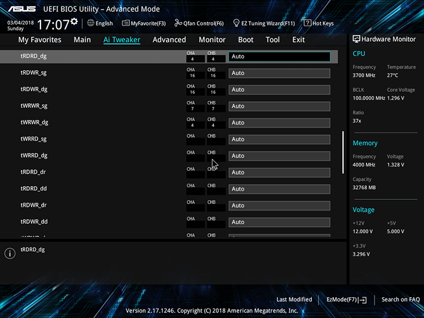Viewport: 424px width, 318px height.
Task: Open English language selector
Action: pyautogui.click(x=104, y=23)
